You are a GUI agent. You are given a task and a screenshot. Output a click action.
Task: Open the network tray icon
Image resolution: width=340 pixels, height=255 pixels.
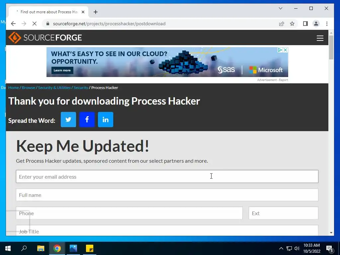(289, 248)
